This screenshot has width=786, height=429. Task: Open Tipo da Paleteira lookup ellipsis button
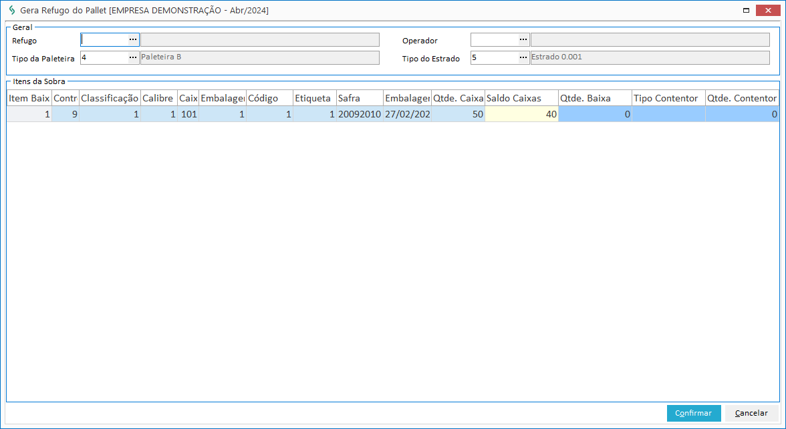(133, 57)
